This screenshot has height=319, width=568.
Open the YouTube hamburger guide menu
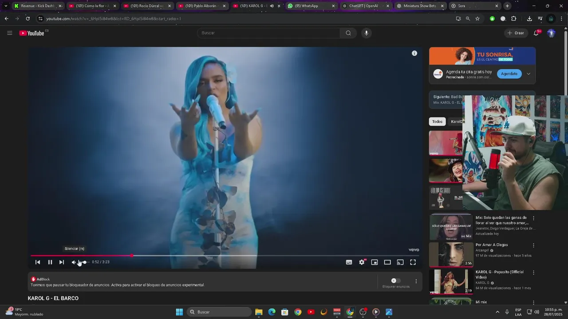click(x=10, y=33)
